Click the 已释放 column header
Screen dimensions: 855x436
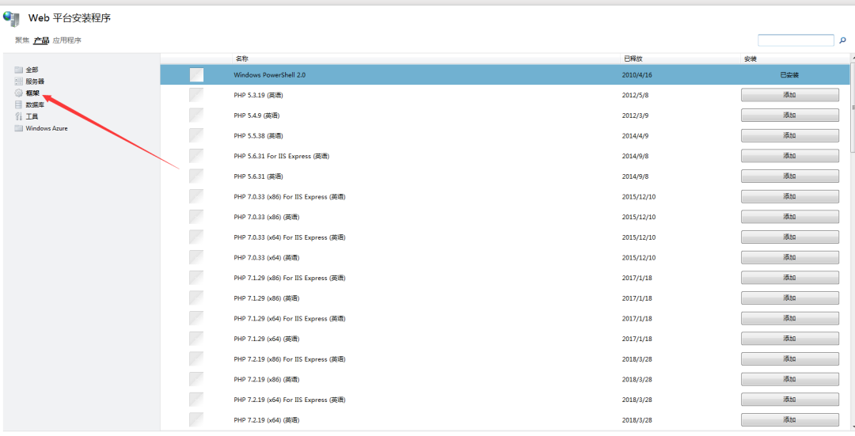(633, 59)
